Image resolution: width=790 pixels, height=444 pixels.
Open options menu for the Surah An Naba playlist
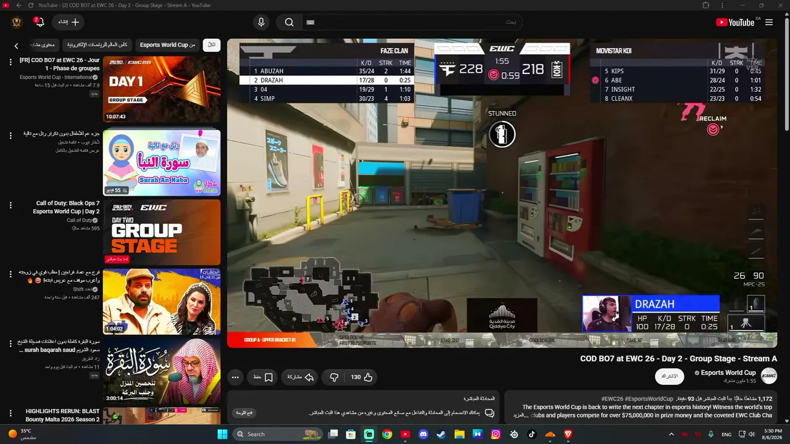(10, 136)
